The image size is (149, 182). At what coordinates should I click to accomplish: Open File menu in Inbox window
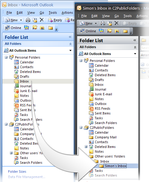9,13
